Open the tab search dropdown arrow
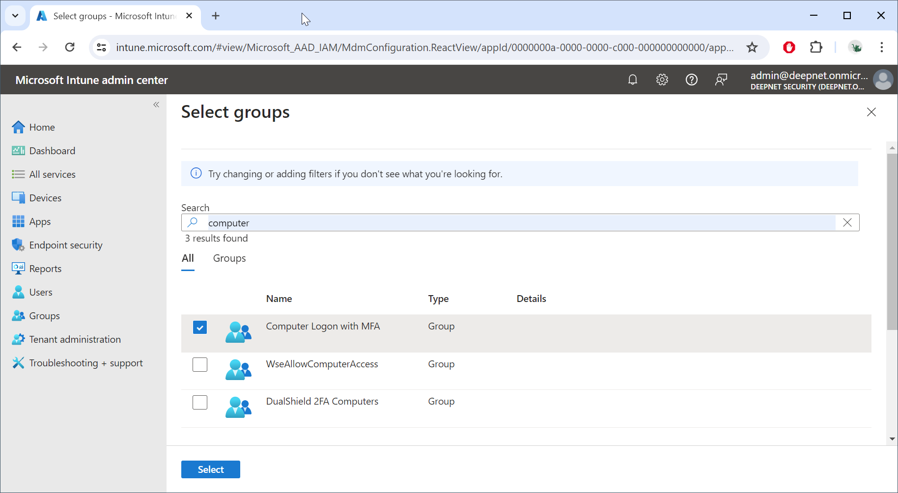Image resolution: width=898 pixels, height=493 pixels. [x=15, y=16]
